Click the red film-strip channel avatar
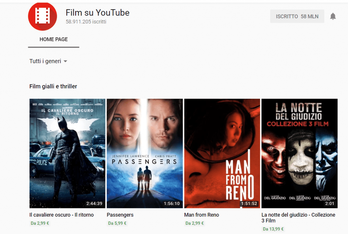 [x=42, y=16]
